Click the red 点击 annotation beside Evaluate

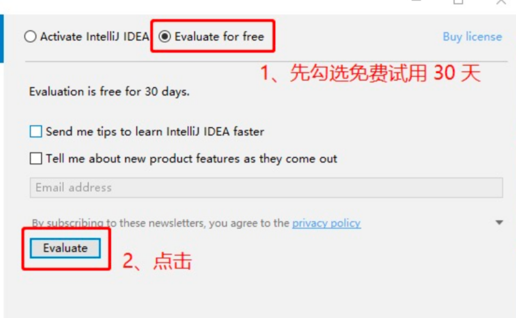point(173,261)
